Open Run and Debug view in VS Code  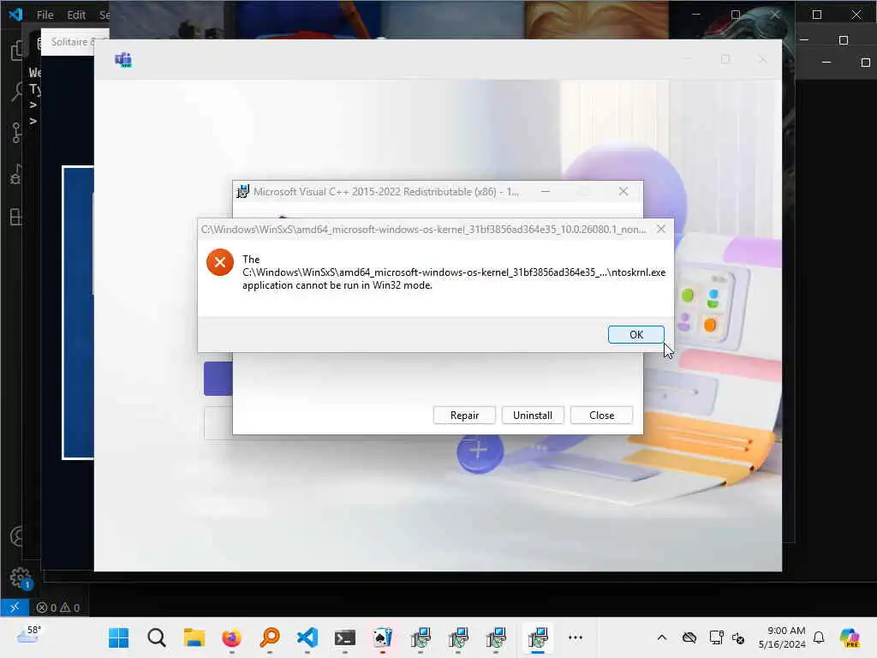(x=17, y=175)
